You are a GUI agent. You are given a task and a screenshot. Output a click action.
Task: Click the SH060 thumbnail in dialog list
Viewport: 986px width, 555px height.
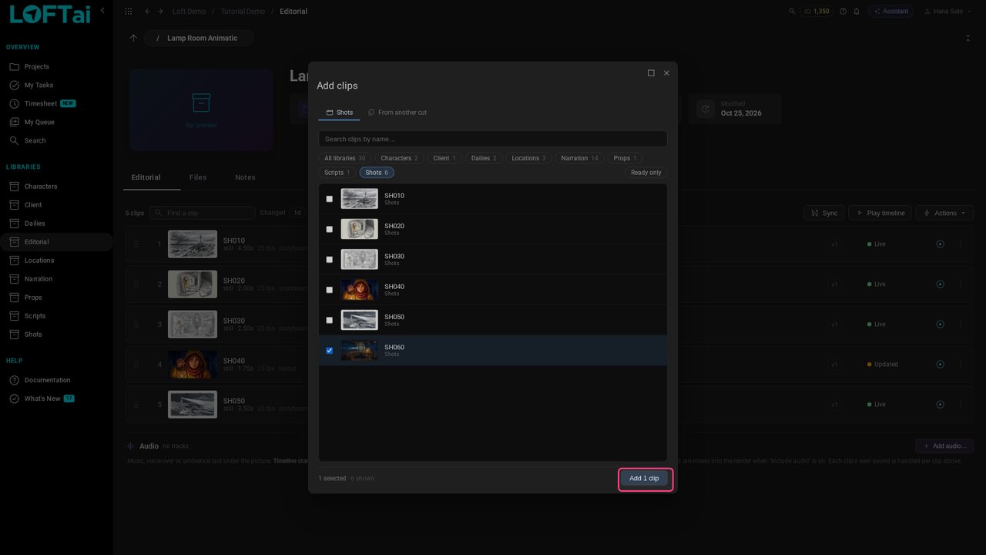[x=360, y=351]
